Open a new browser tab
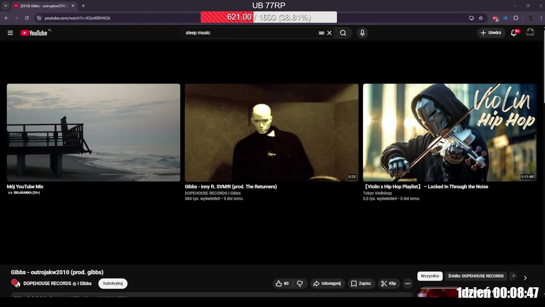 click(83, 6)
